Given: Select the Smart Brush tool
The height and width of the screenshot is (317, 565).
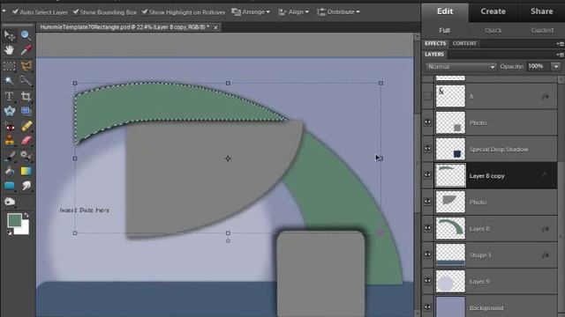Looking at the screenshot, I should click(26, 156).
